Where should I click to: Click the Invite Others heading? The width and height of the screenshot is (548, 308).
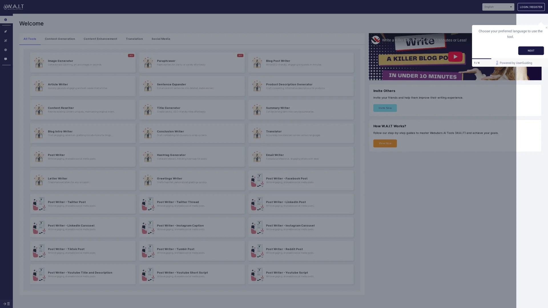pyautogui.click(x=384, y=91)
